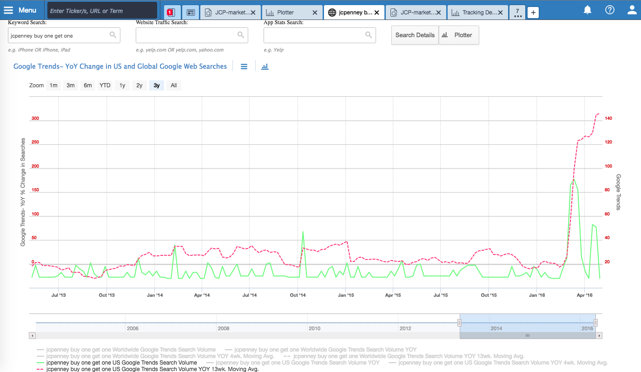
Task: Click navigator left range handle
Action: [x=459, y=323]
